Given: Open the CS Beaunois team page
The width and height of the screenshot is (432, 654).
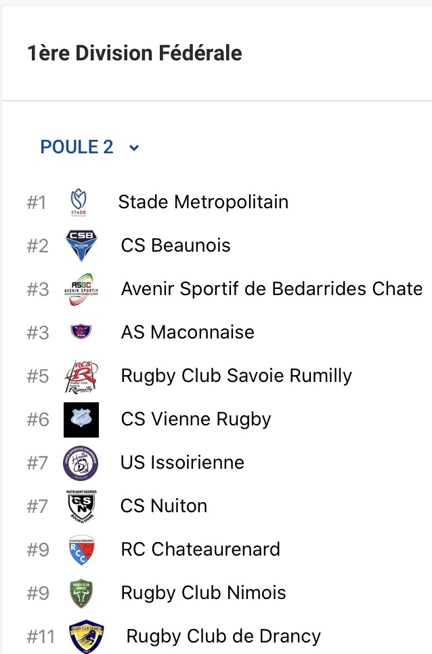Looking at the screenshot, I should coord(176,246).
